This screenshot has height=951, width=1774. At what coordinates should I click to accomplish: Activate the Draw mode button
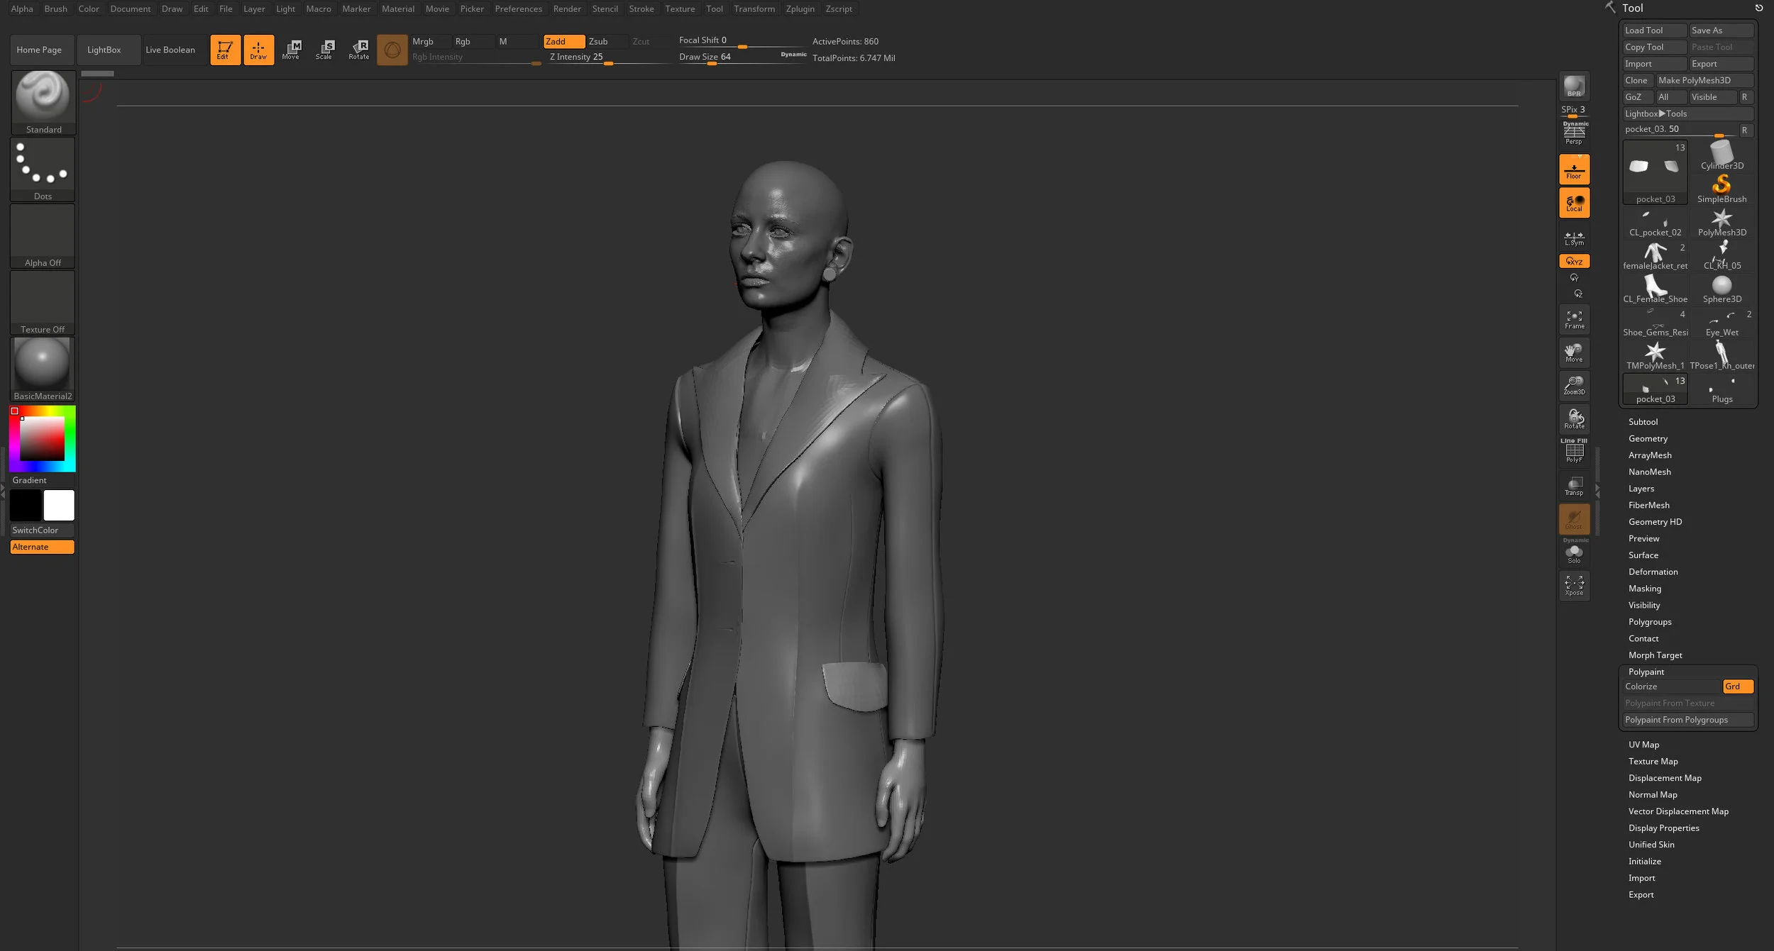tap(259, 50)
